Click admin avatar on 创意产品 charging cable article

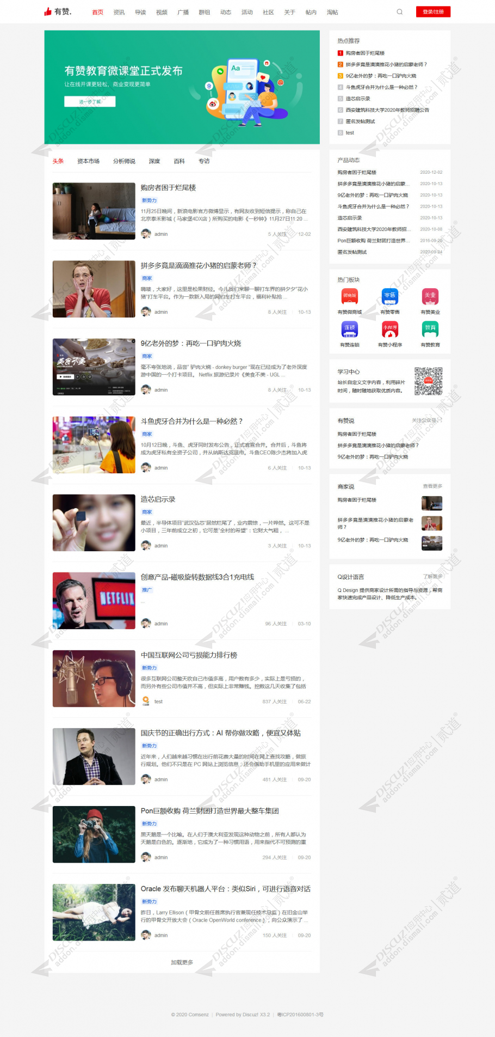pyautogui.click(x=146, y=623)
